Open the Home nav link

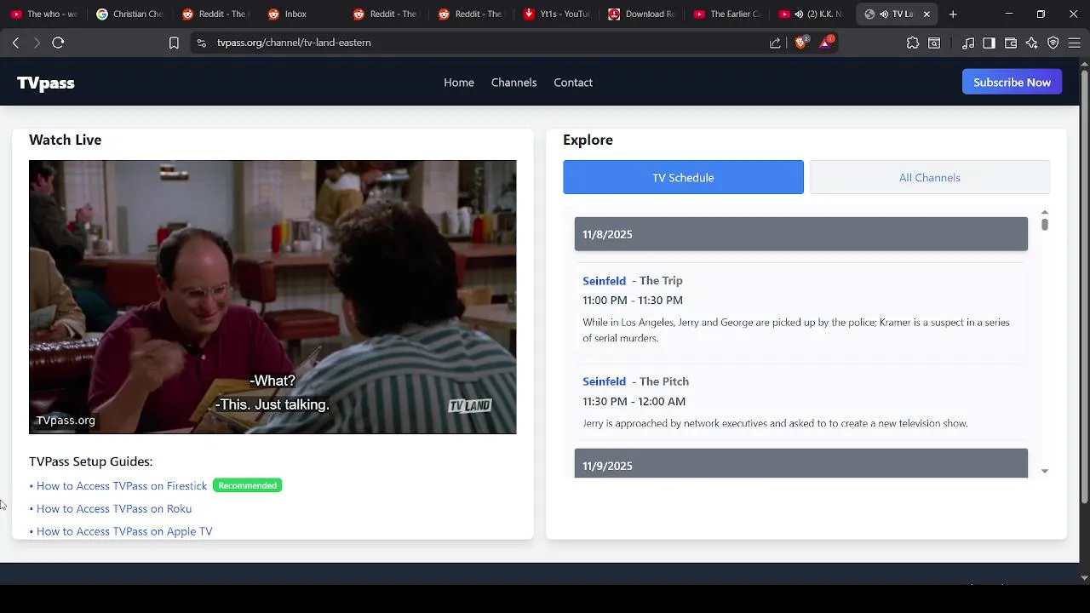[x=459, y=83]
